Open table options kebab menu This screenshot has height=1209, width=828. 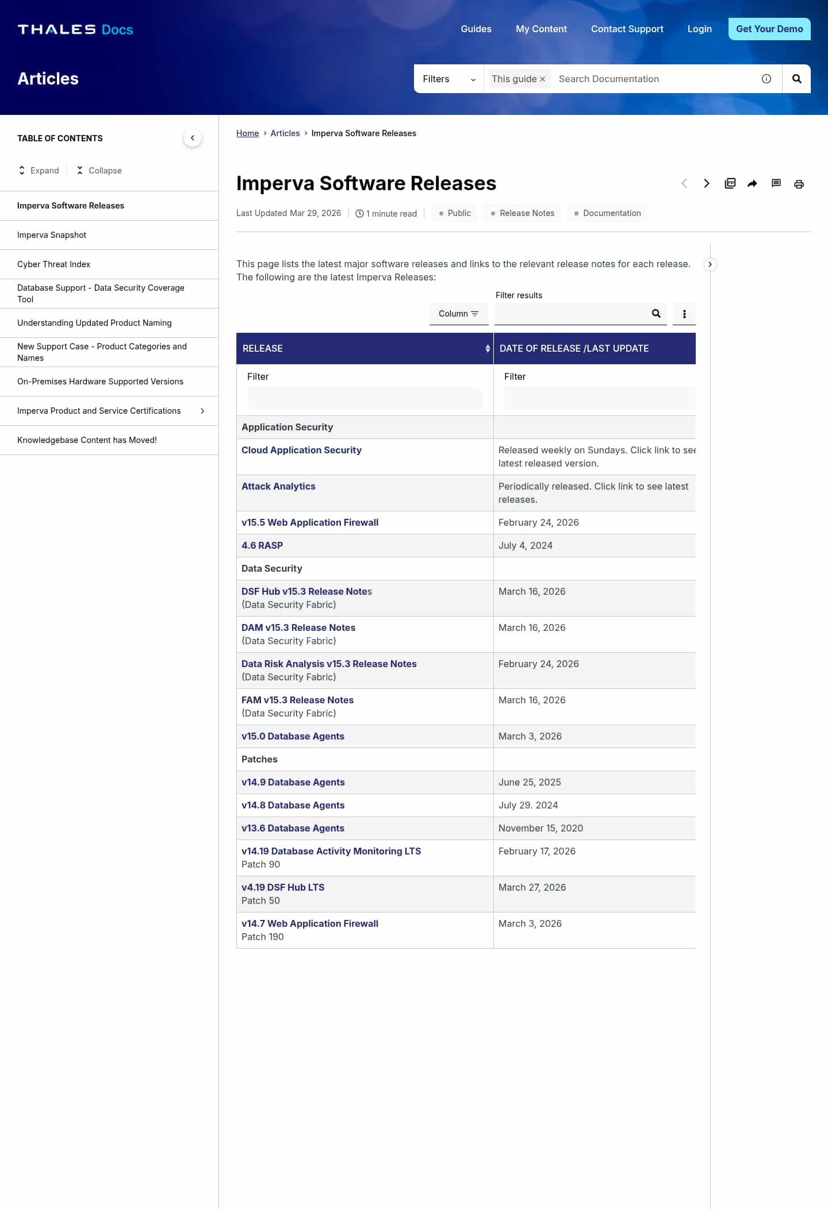pos(684,314)
